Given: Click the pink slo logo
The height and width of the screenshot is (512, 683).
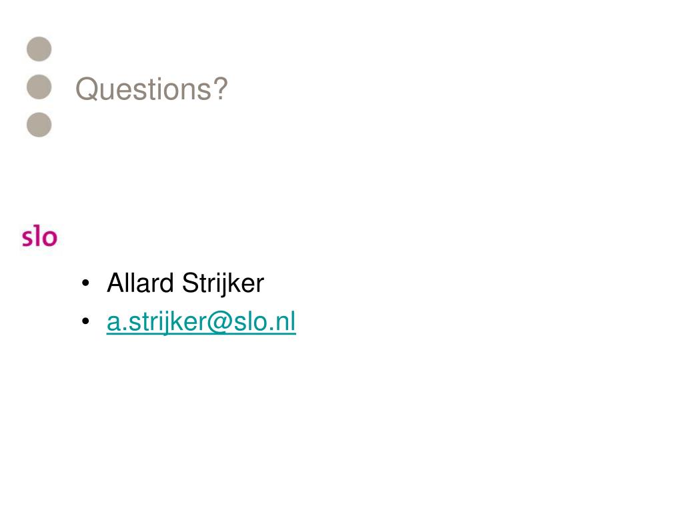Looking at the screenshot, I should click(x=39, y=236).
